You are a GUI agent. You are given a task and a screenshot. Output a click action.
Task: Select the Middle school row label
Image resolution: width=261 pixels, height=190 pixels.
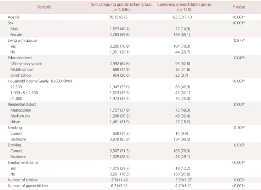(x=22, y=69)
